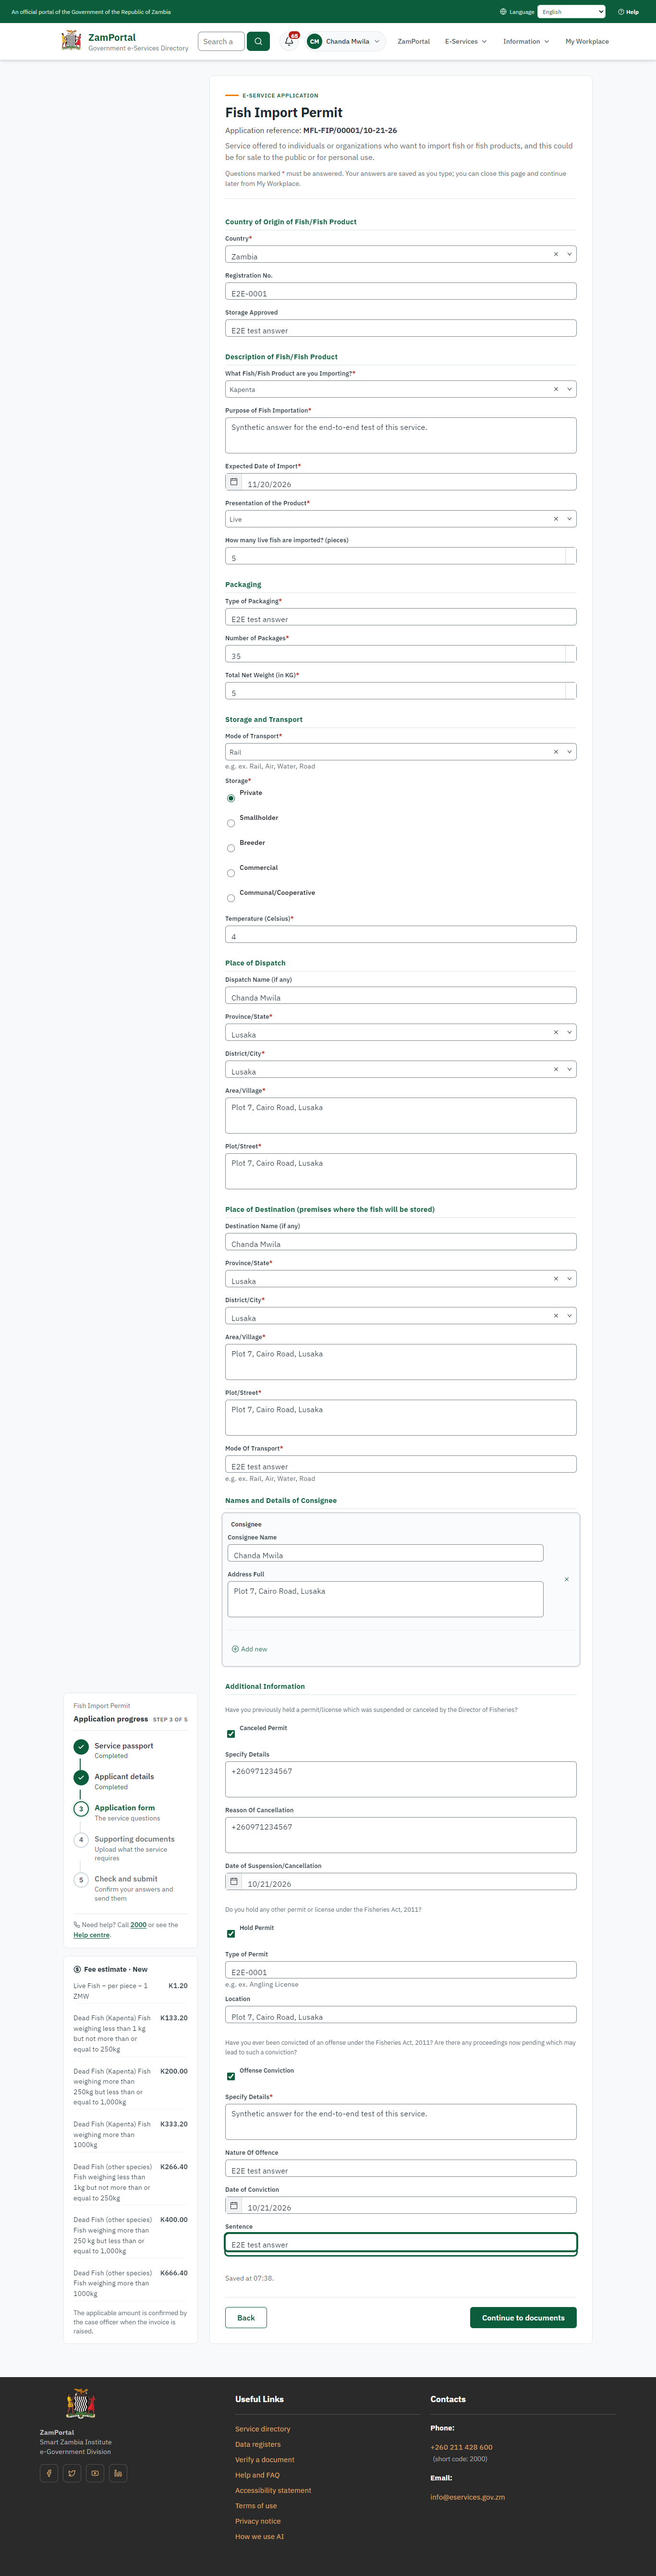Click the search magnifier button in header
The height and width of the screenshot is (2576, 656).
[258, 41]
